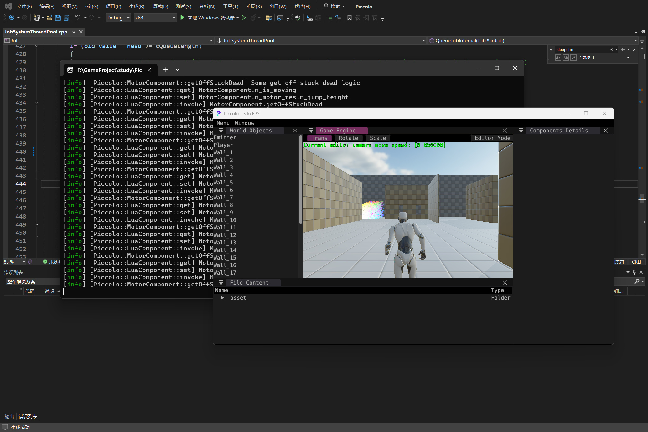
Task: Click the bookmark toolbar icon
Action: point(350,18)
